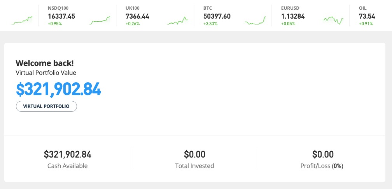Click the NSDQ100 +0.95% change
This screenshot has height=189, width=392.
pyautogui.click(x=55, y=24)
